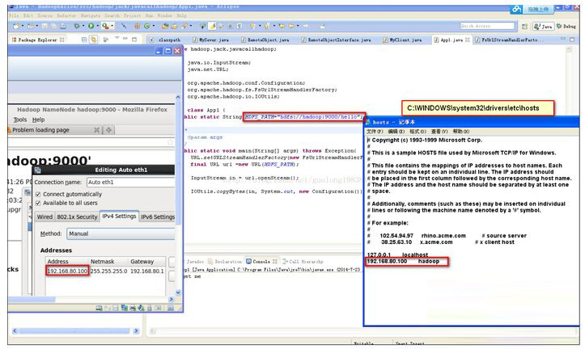Viewport: 585px width, 353px height.
Task: Click the green Run launch icon
Action: pyautogui.click(x=91, y=26)
